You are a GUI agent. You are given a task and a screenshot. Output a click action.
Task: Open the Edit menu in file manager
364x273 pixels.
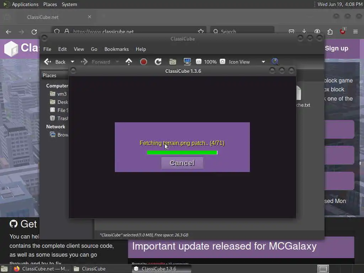click(x=62, y=49)
